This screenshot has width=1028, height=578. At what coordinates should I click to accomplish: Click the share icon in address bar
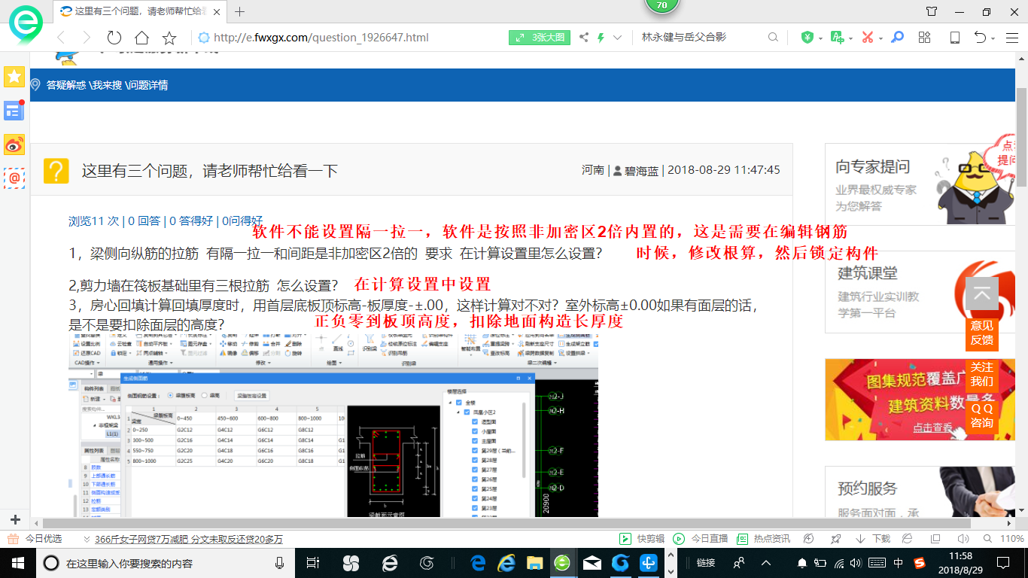[584, 38]
